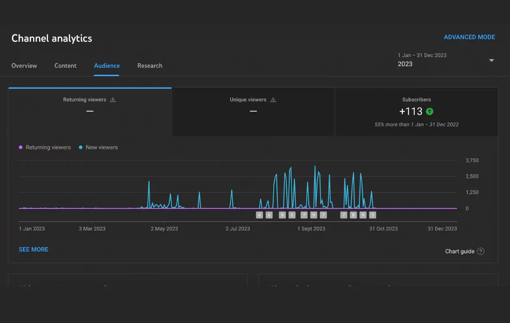
Task: Click the 8 marker next to the 5 marker
Action: pyautogui.click(x=283, y=215)
